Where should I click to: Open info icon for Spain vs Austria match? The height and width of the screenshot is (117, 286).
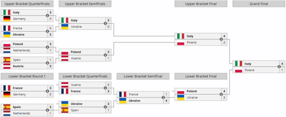[x=47, y=63]
